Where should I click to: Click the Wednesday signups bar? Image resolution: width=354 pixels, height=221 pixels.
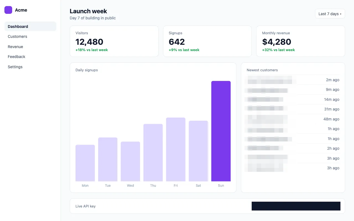pos(131,162)
